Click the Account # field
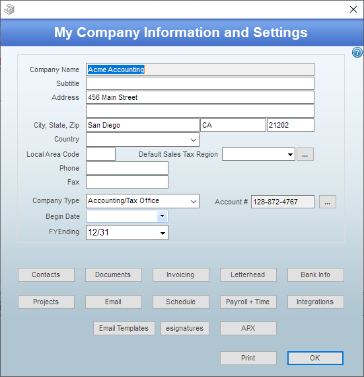The image size is (364, 377). [282, 202]
